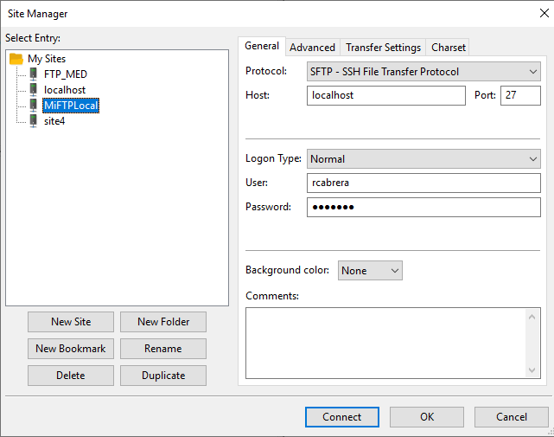The image size is (554, 437).
Task: Click into the Host input field
Action: tap(386, 95)
